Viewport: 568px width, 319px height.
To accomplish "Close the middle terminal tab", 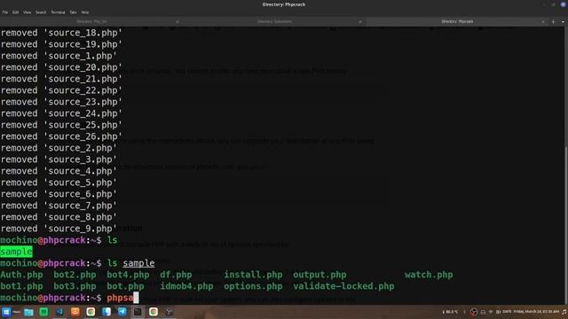I will coord(360,21).
